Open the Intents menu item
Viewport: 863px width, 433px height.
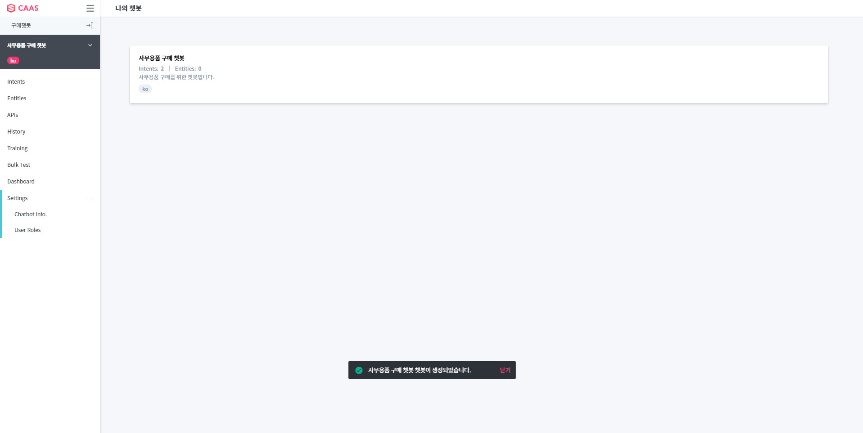[16, 82]
